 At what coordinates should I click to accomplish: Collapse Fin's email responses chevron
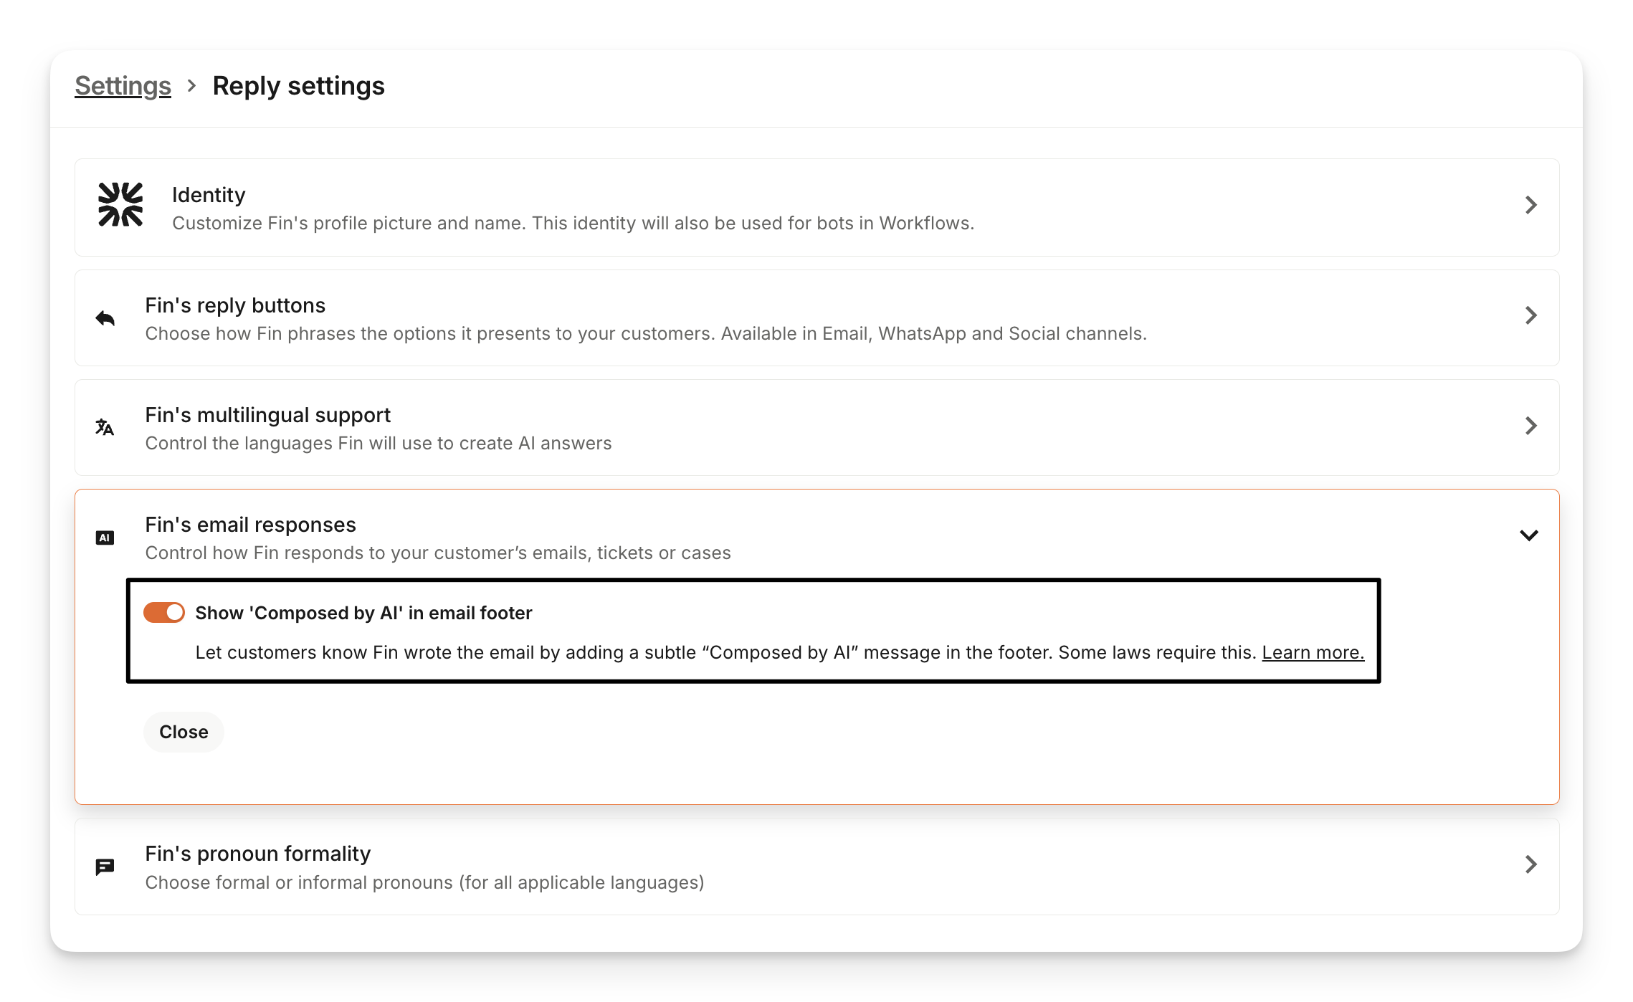click(1529, 535)
